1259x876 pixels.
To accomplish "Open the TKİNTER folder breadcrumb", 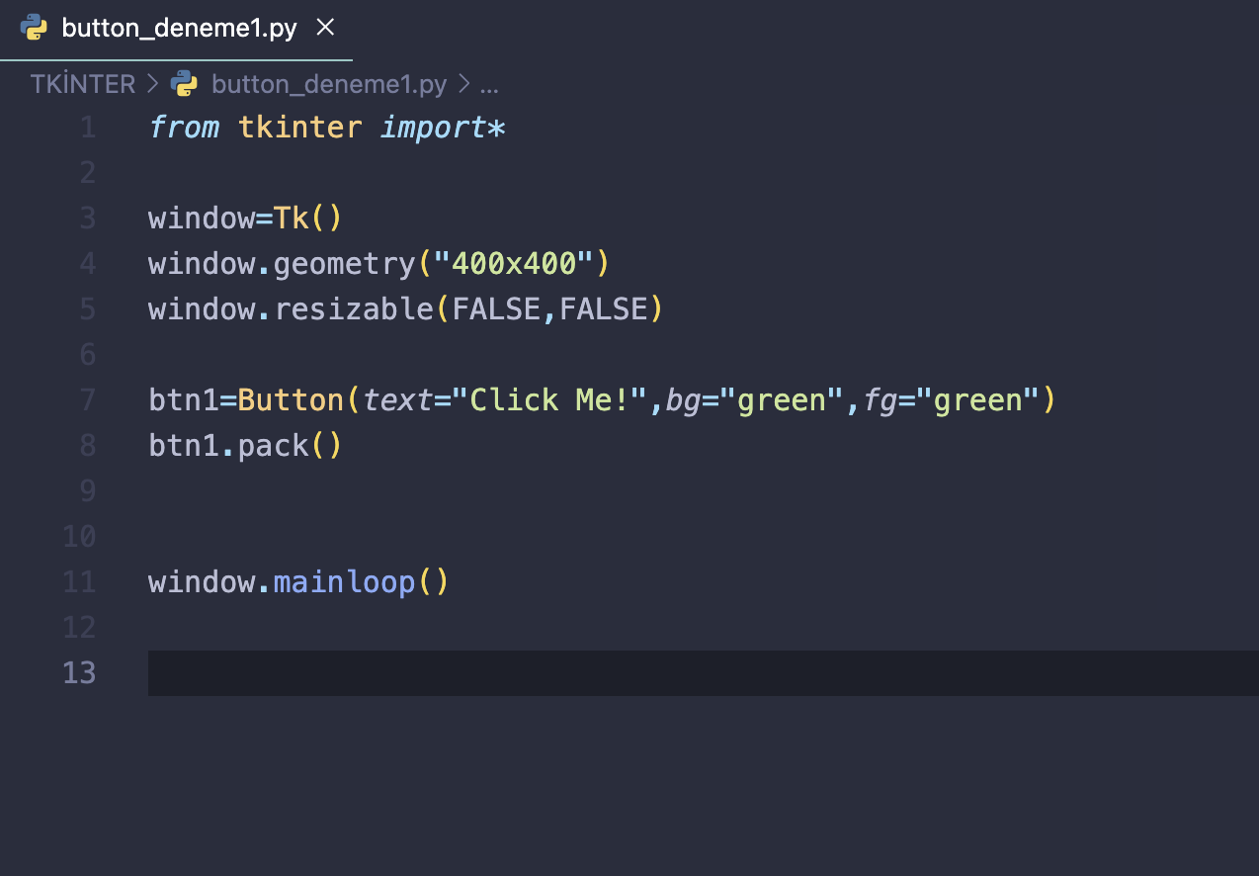I will point(83,84).
